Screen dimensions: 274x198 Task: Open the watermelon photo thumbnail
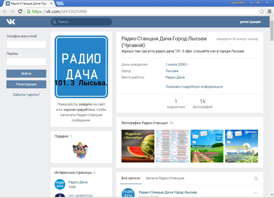(138, 146)
